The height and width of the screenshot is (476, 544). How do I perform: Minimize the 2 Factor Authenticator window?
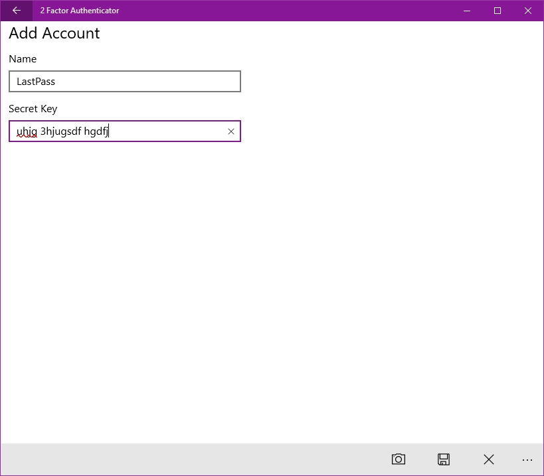(466, 11)
